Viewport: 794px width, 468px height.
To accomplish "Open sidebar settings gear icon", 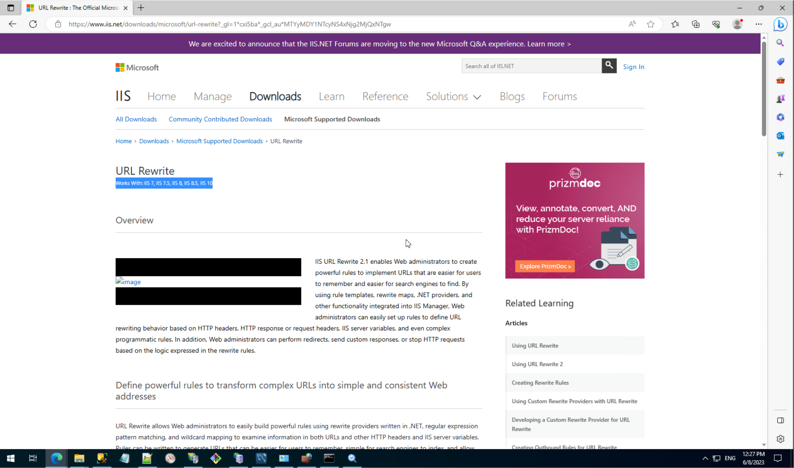I will (780, 439).
